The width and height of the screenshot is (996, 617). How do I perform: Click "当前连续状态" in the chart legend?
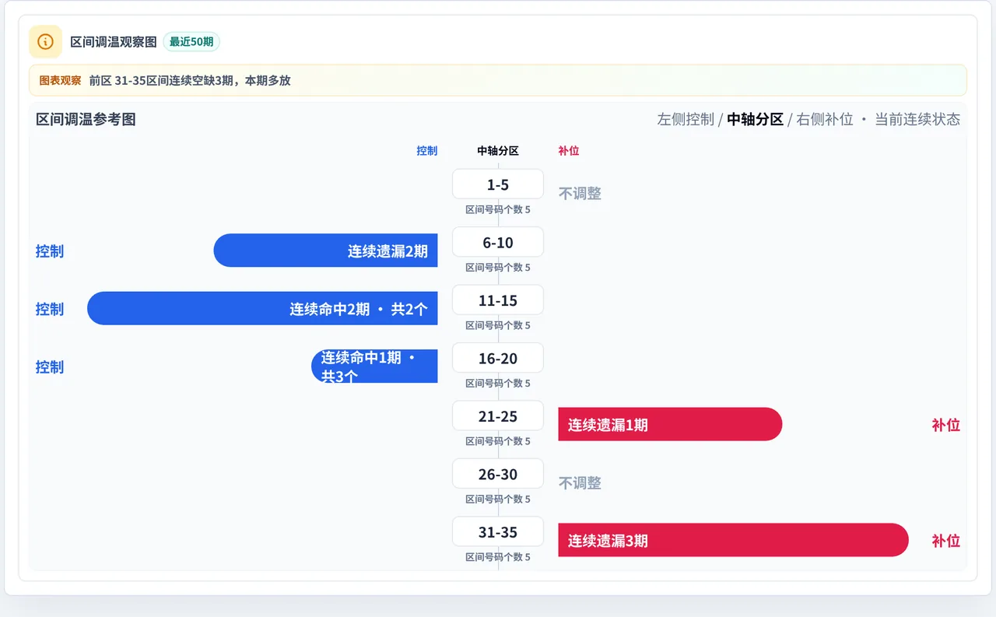[917, 119]
